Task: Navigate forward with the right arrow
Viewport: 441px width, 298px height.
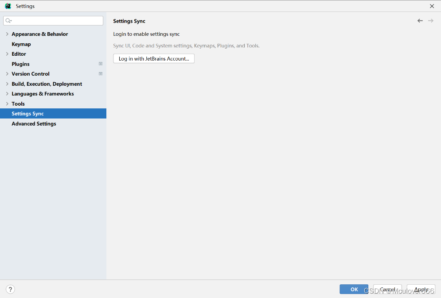Action: click(x=431, y=21)
